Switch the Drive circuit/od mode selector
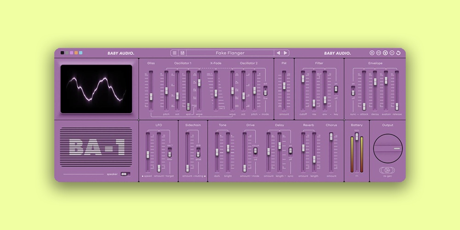Viewport: 460px width, 230px height. coord(255,150)
